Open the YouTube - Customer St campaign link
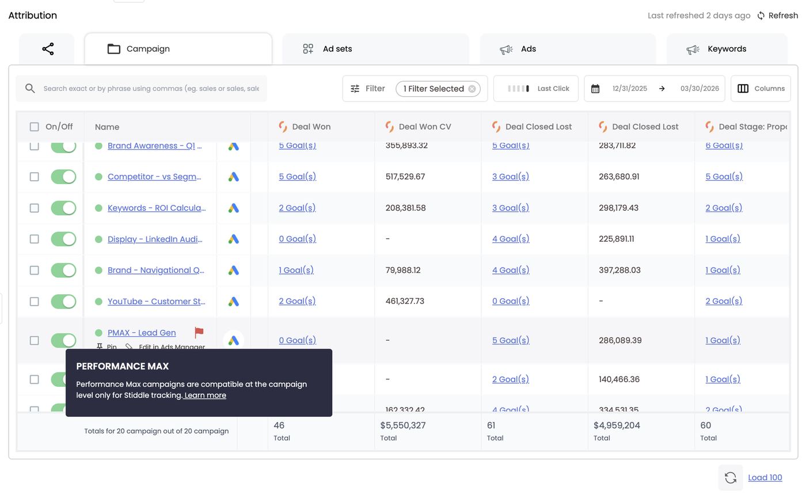Viewport: 806px width, 495px height. click(x=157, y=301)
